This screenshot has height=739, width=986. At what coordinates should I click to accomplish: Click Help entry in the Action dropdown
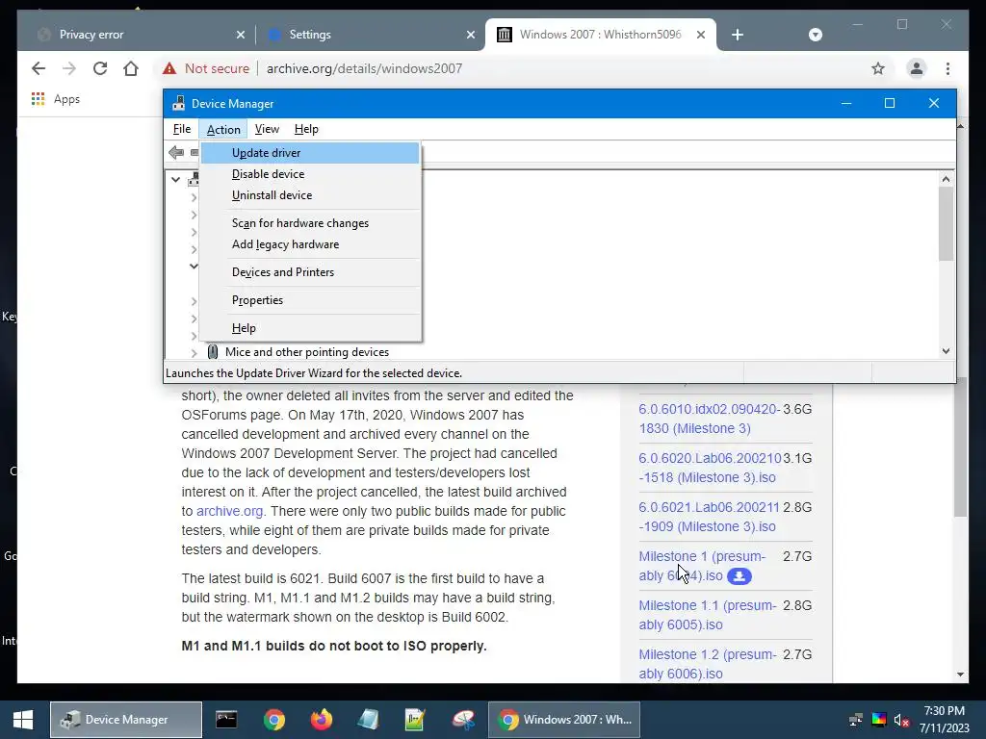(x=310, y=328)
